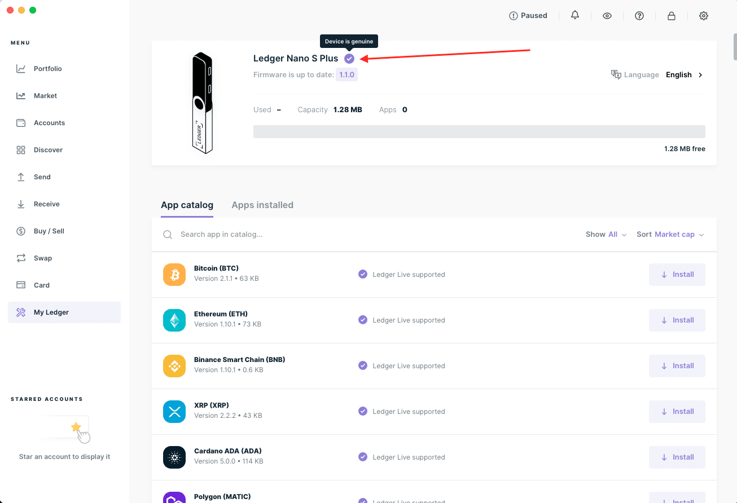Click firmware version 1.1.0 badge
The width and height of the screenshot is (737, 503).
346,74
